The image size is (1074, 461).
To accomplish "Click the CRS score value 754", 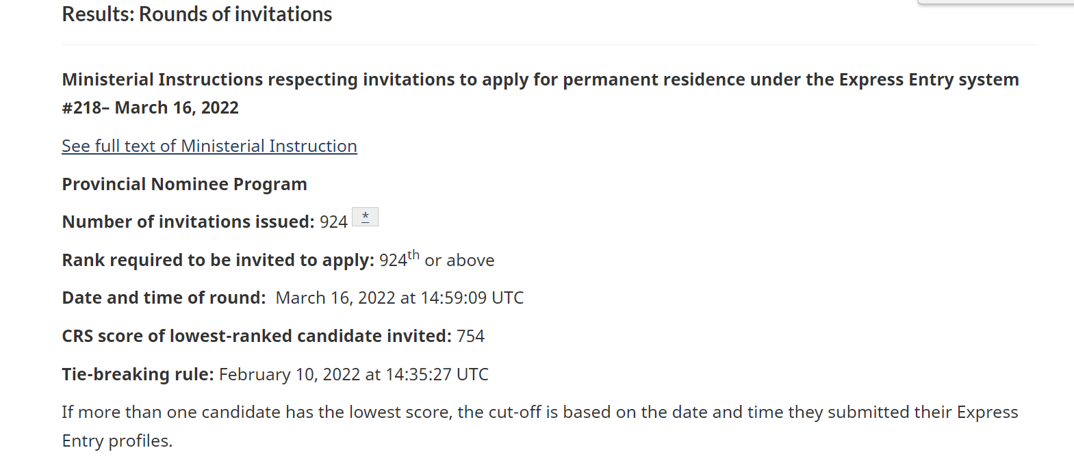I will pyautogui.click(x=470, y=337).
